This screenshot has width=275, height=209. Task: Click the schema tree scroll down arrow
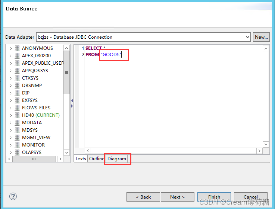[x=67, y=152]
